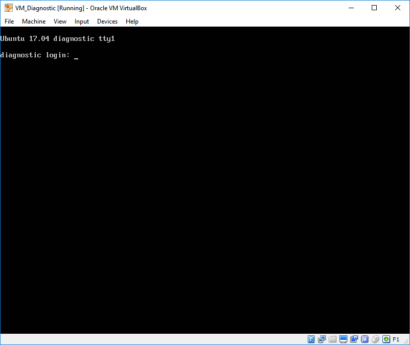410x345 pixels.
Task: Open the Help menu
Action: tap(132, 21)
